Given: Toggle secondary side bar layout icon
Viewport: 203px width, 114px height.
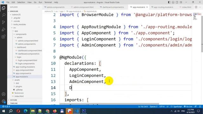Looking at the screenshot, I should tap(177, 2).
